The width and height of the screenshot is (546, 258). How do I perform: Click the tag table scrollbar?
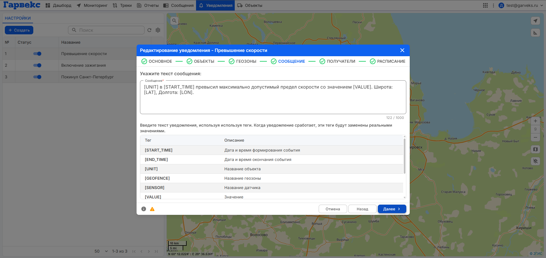pos(405,156)
